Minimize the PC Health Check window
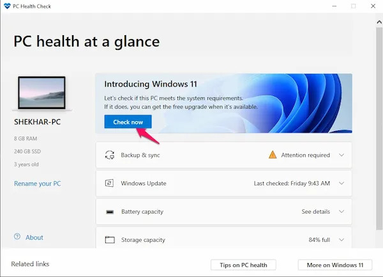The width and height of the screenshot is (383, 277). pos(334,6)
